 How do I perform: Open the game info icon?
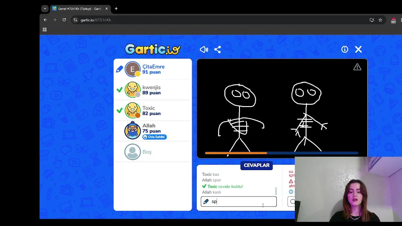(345, 49)
